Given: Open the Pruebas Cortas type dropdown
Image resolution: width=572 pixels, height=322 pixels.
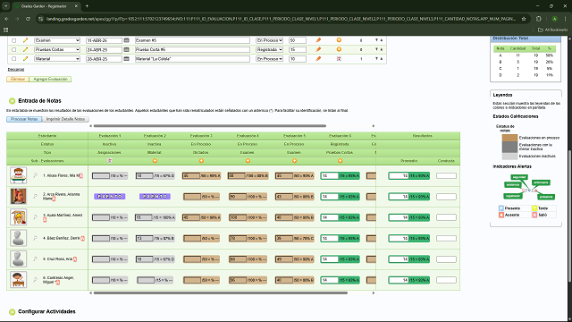Looking at the screenshot, I should pyautogui.click(x=57, y=49).
